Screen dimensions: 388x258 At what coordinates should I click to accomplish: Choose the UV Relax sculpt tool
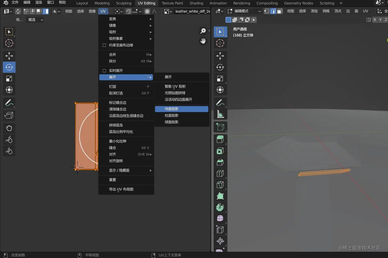[9, 140]
